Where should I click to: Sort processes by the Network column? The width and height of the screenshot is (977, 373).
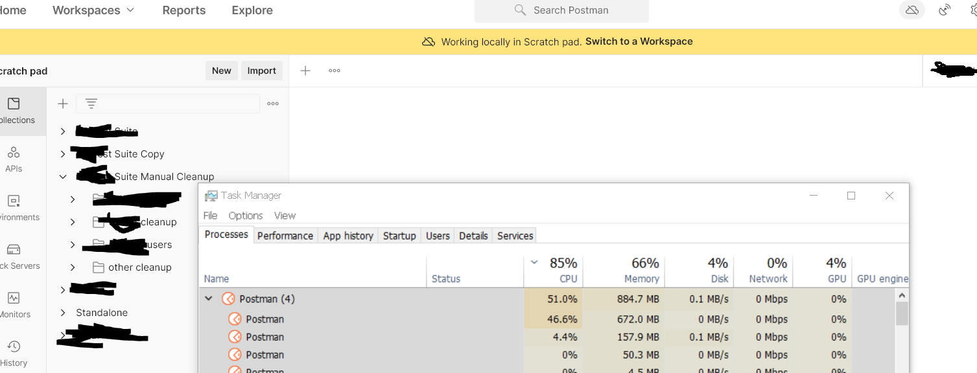(764, 271)
